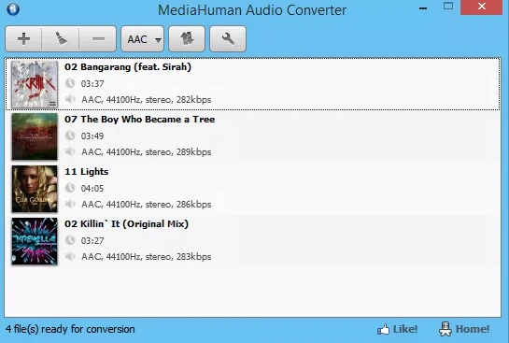Select The Boy Who Became a Tree cover
509x343 pixels.
click(35, 136)
